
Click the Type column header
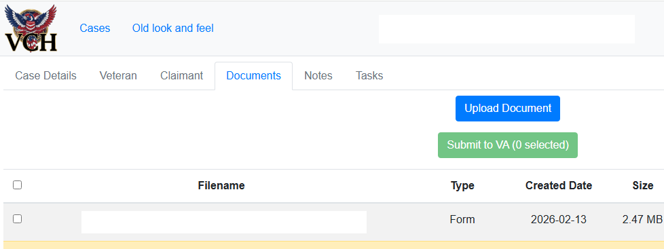[462, 185]
